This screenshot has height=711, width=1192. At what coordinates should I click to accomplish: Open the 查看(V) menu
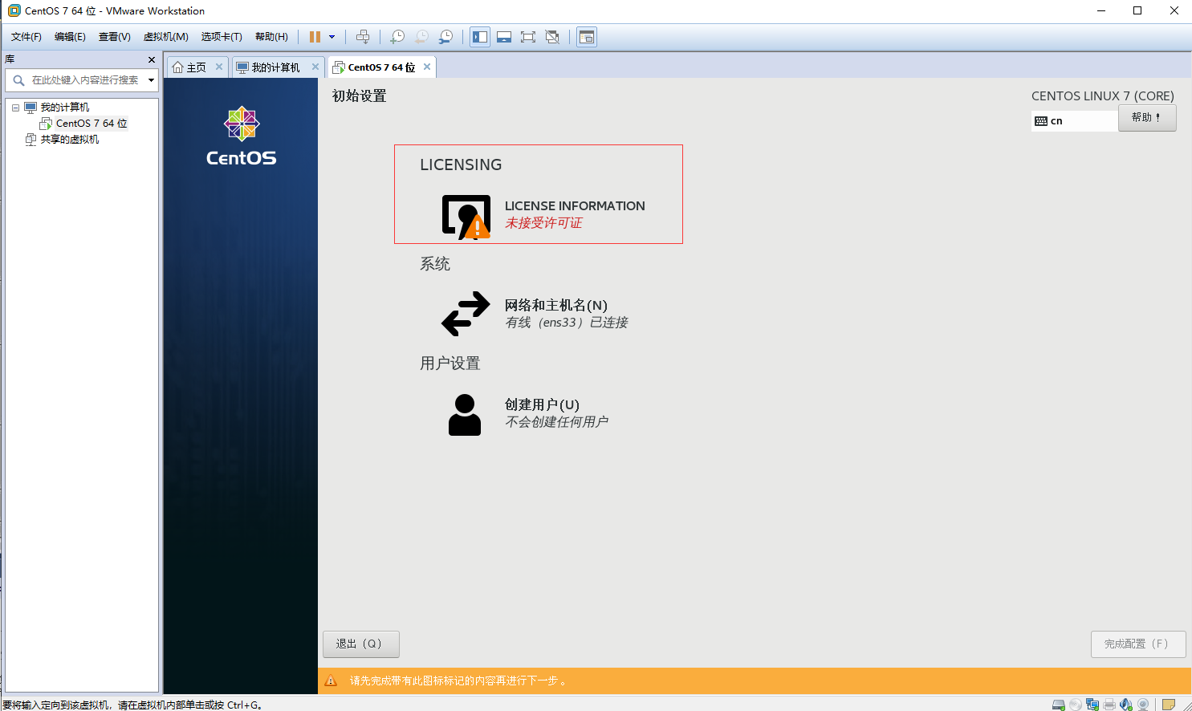click(115, 37)
